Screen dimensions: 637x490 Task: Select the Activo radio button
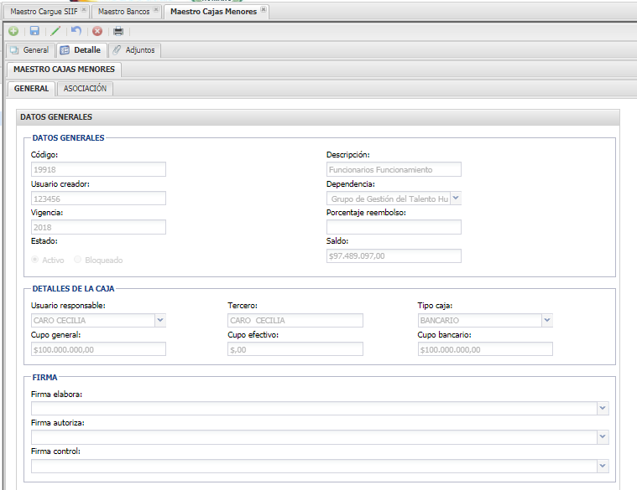click(35, 260)
